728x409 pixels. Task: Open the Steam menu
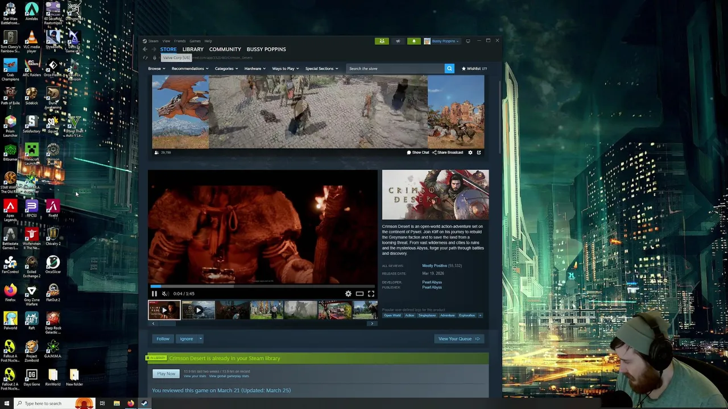tap(152, 41)
